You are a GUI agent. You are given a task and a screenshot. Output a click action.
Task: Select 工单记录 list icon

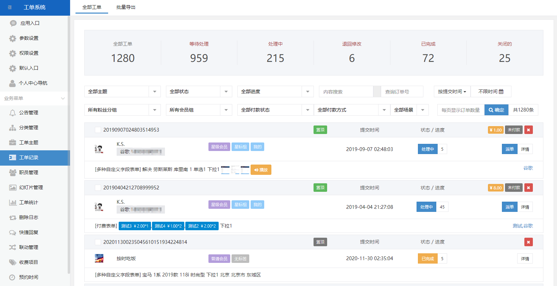click(x=13, y=157)
